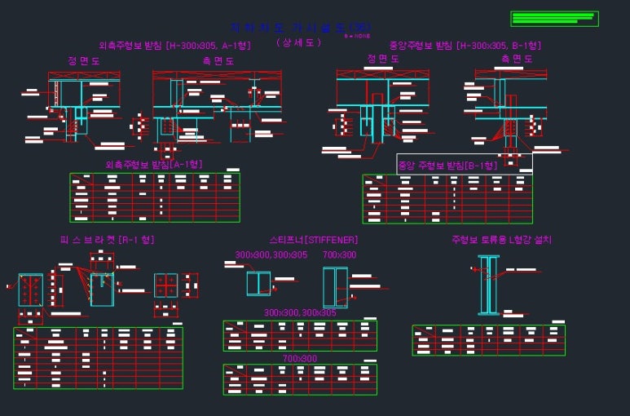The height and width of the screenshot is (416, 630).
Task: Click 측면도 label of the 중앙주형보 받침 section
Action: coord(517,59)
